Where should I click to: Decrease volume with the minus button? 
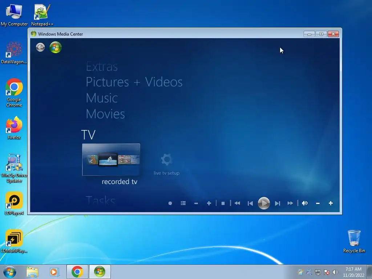coord(318,203)
